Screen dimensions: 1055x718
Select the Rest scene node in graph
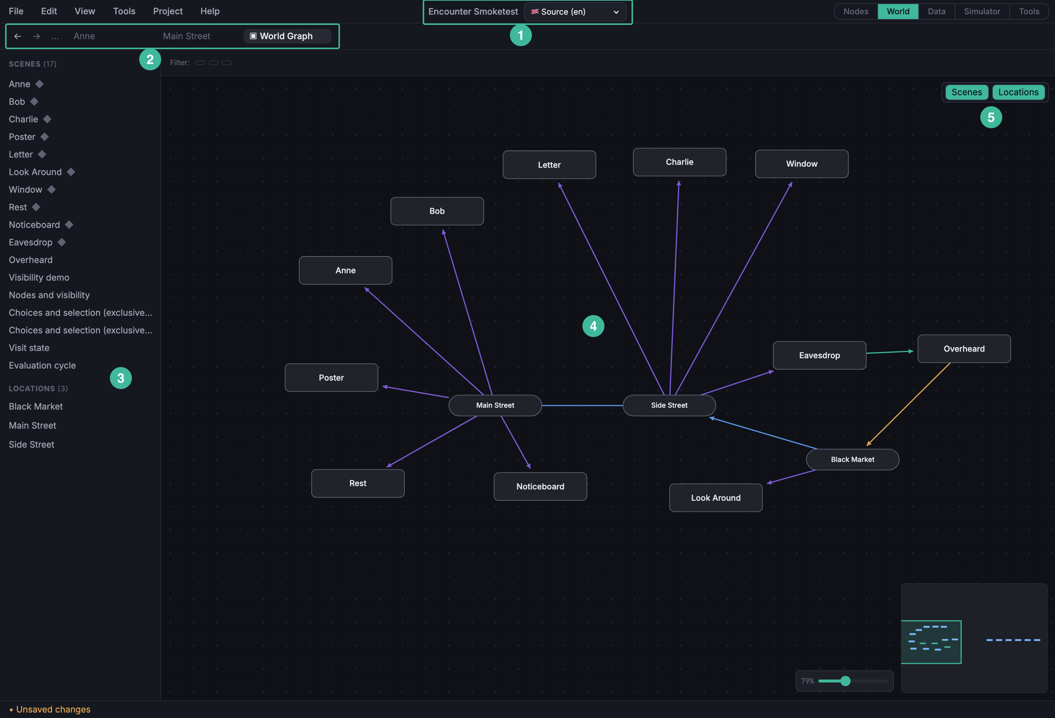click(x=358, y=483)
